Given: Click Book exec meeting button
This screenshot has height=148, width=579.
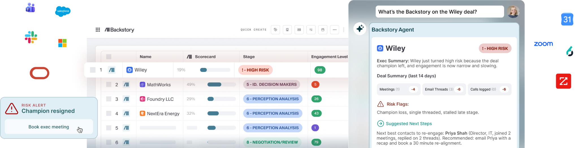Looking at the screenshot, I should [x=49, y=127].
